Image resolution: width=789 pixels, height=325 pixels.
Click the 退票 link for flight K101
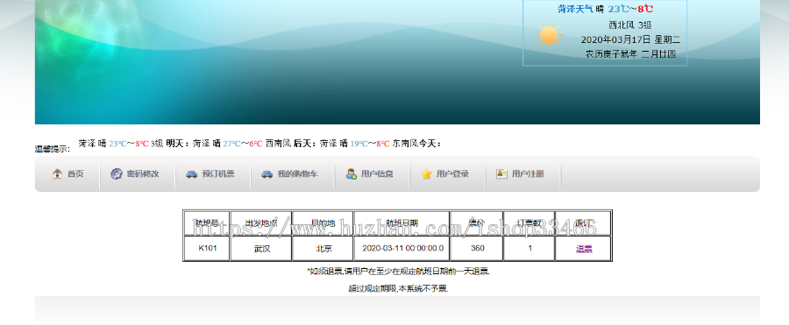pos(584,249)
